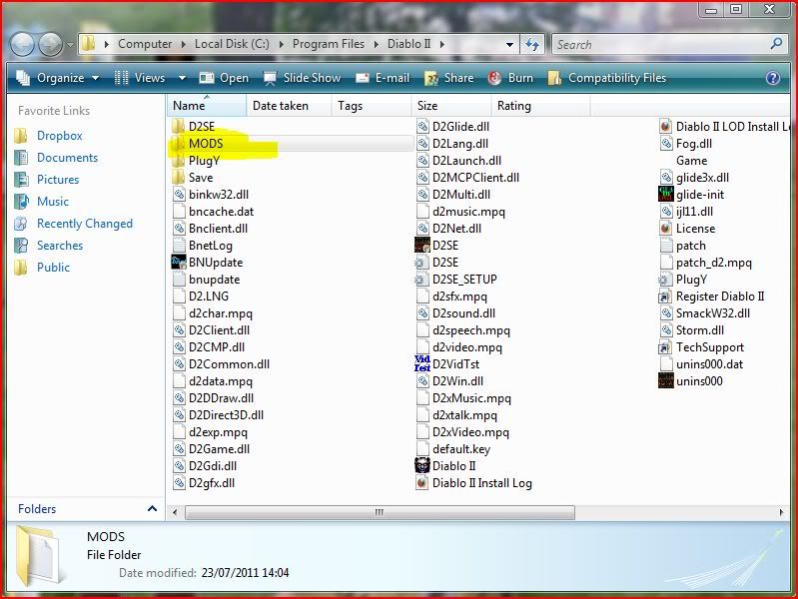Click the Register Diablo II shortcut icon

[666, 297]
